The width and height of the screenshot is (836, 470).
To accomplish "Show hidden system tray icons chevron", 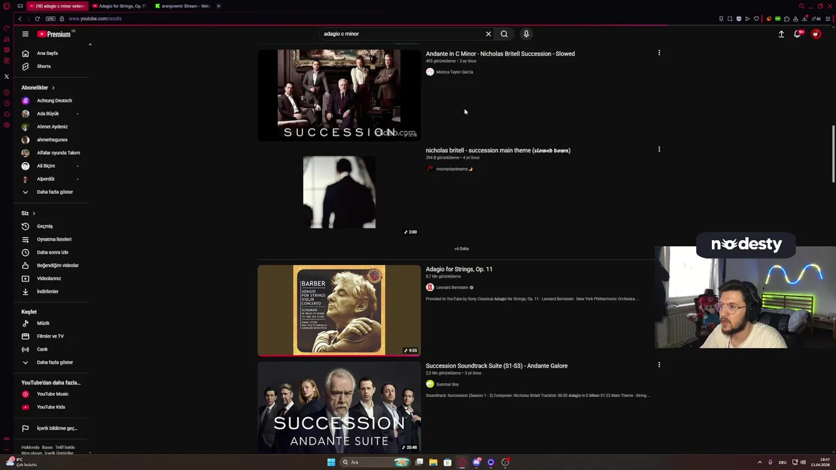I will pyautogui.click(x=760, y=462).
